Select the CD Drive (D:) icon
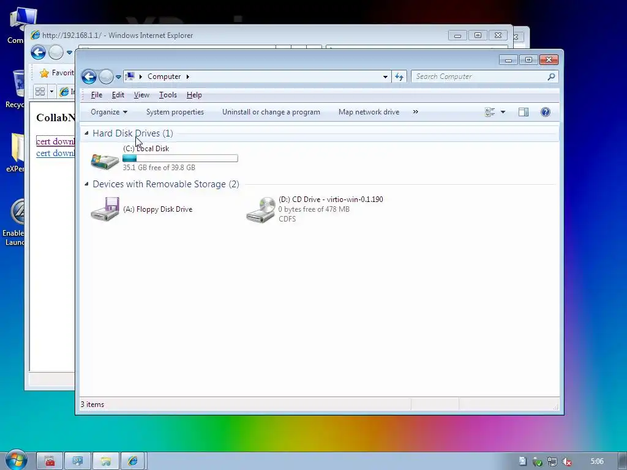This screenshot has width=627, height=470. click(261, 209)
